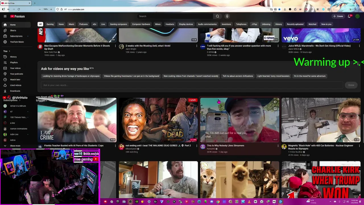Open options menu for Walking Dead livestream
The height and width of the screenshot is (205, 364).
pyautogui.click(x=197, y=146)
